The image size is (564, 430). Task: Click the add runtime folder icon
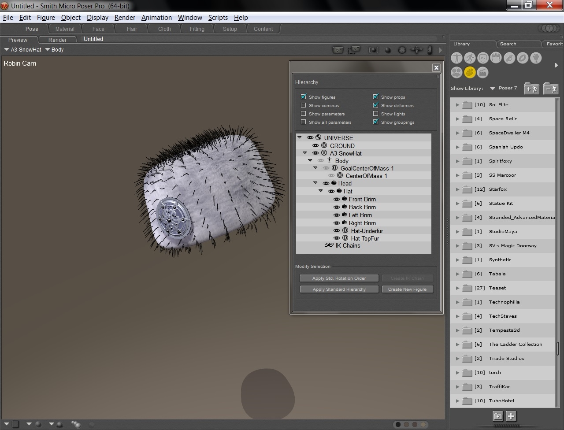[531, 89]
